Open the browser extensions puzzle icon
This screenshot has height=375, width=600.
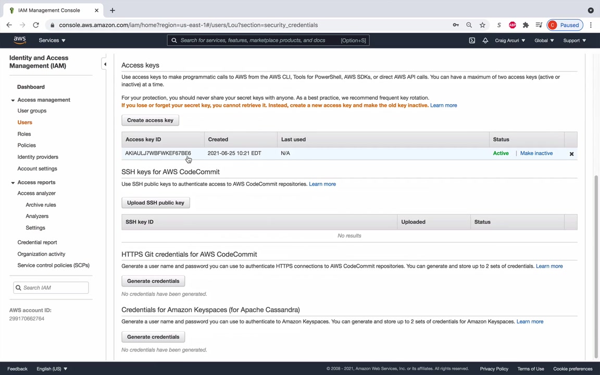click(x=526, y=25)
